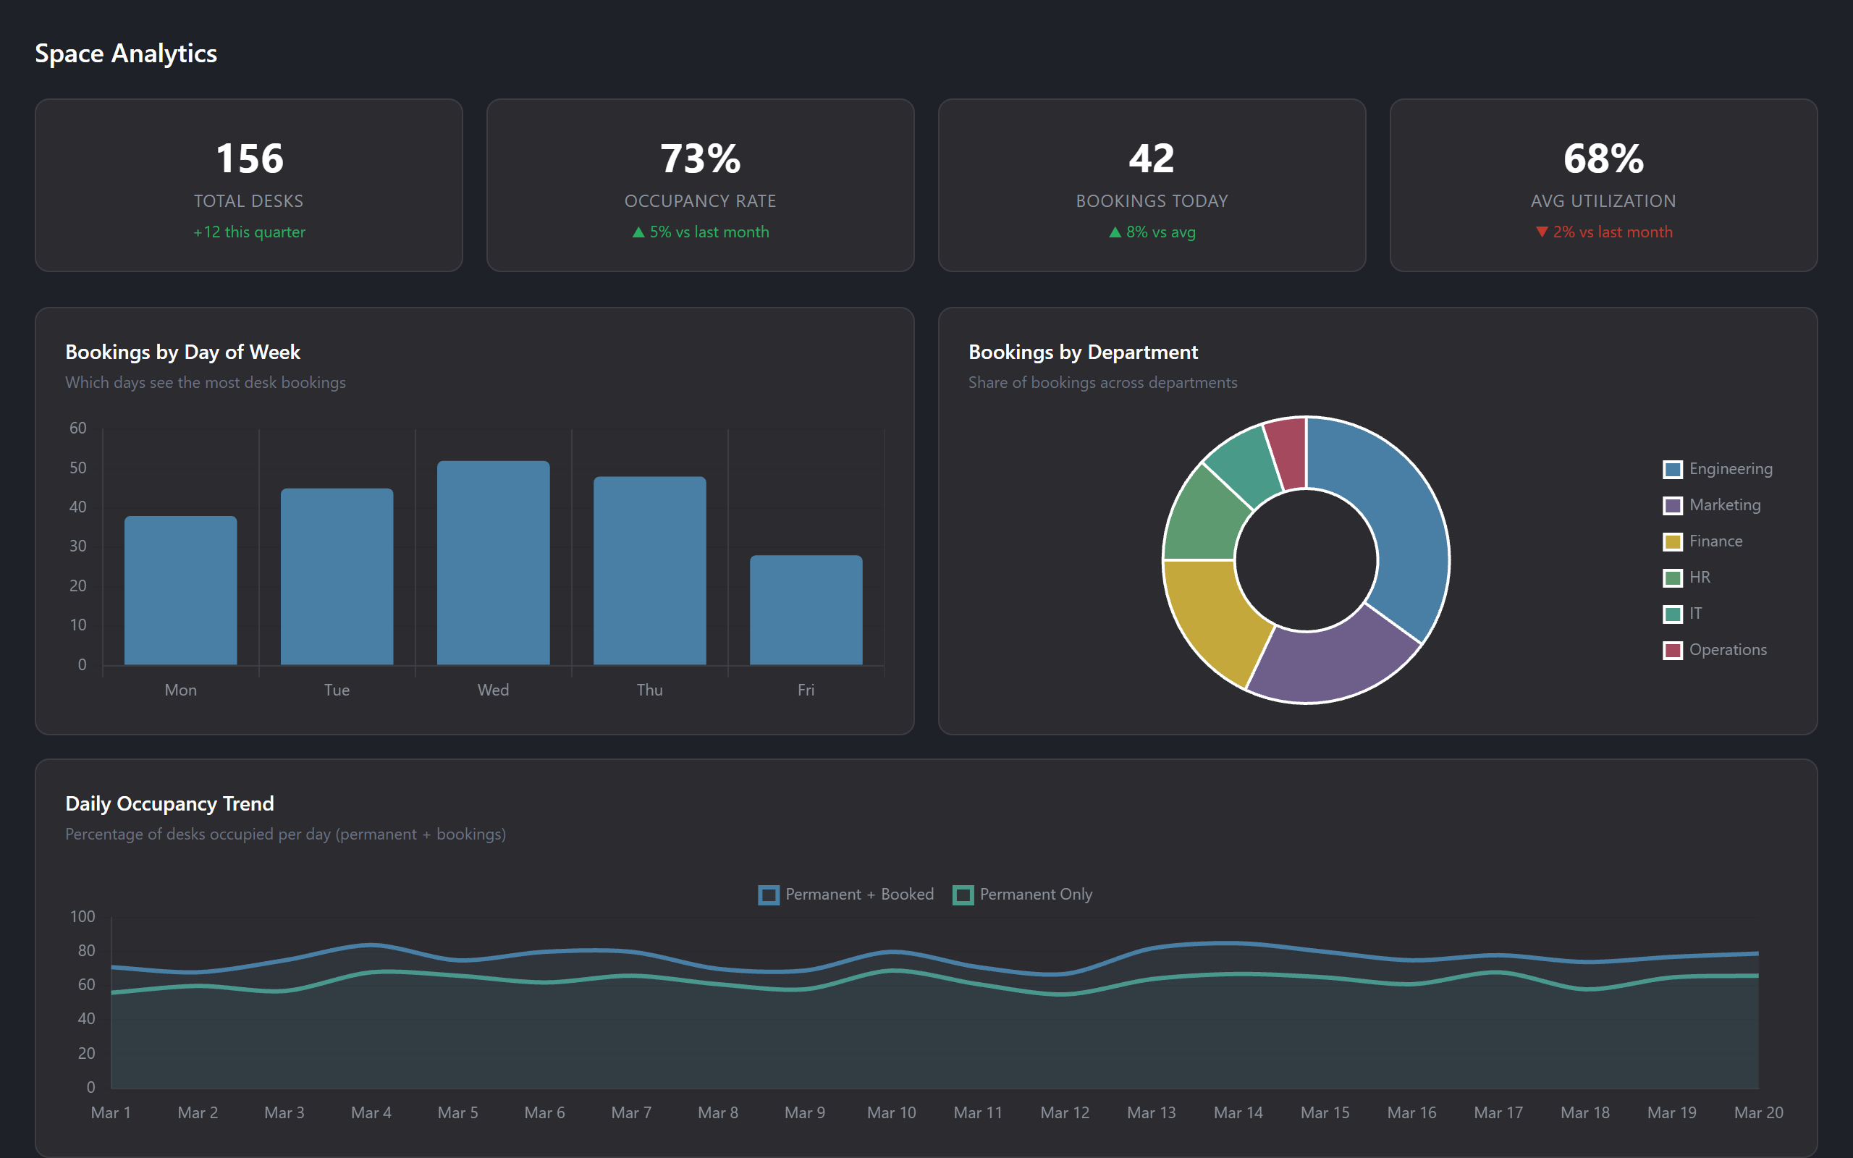Open the Bookings by Day of Week chart title
Screen dimensions: 1853x1158
(x=183, y=352)
